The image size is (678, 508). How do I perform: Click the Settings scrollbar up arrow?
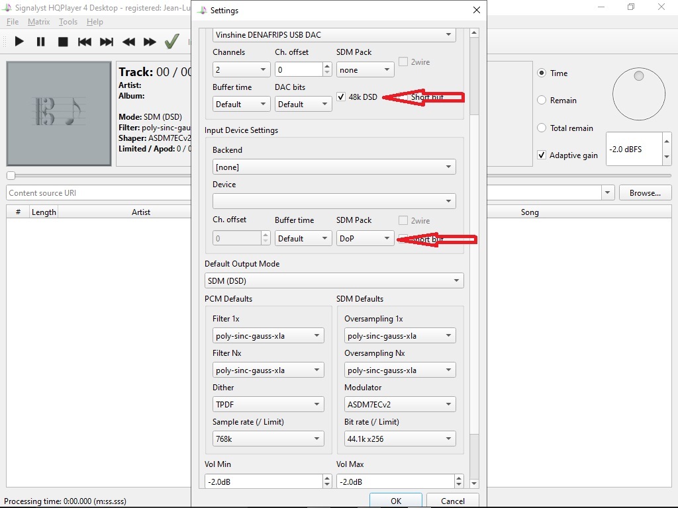coord(474,33)
